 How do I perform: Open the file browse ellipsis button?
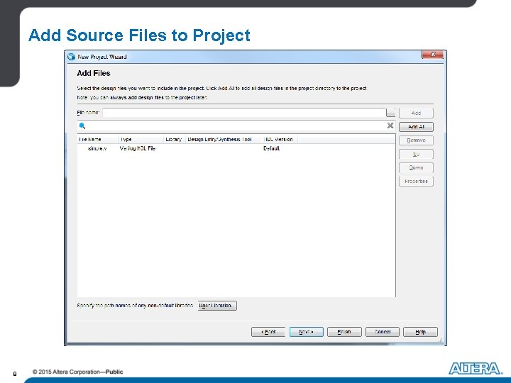click(391, 113)
